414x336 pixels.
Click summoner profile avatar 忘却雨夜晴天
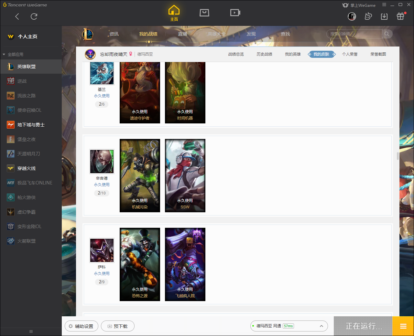pos(90,54)
